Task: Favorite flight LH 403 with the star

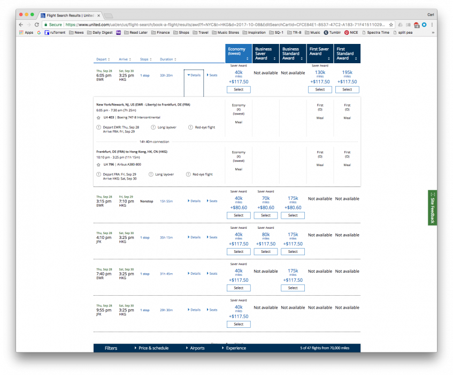Action: click(x=98, y=117)
